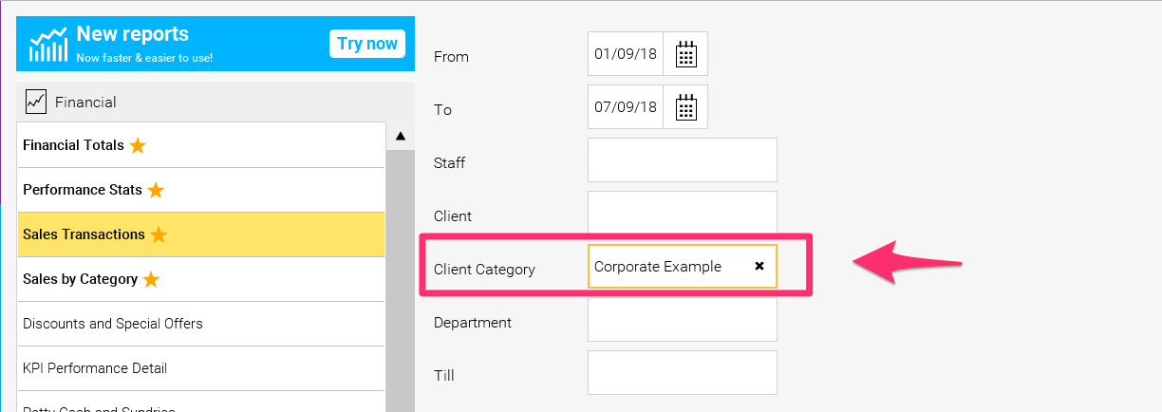The height and width of the screenshot is (412, 1162).
Task: Click the Client Category field
Action: tap(683, 267)
